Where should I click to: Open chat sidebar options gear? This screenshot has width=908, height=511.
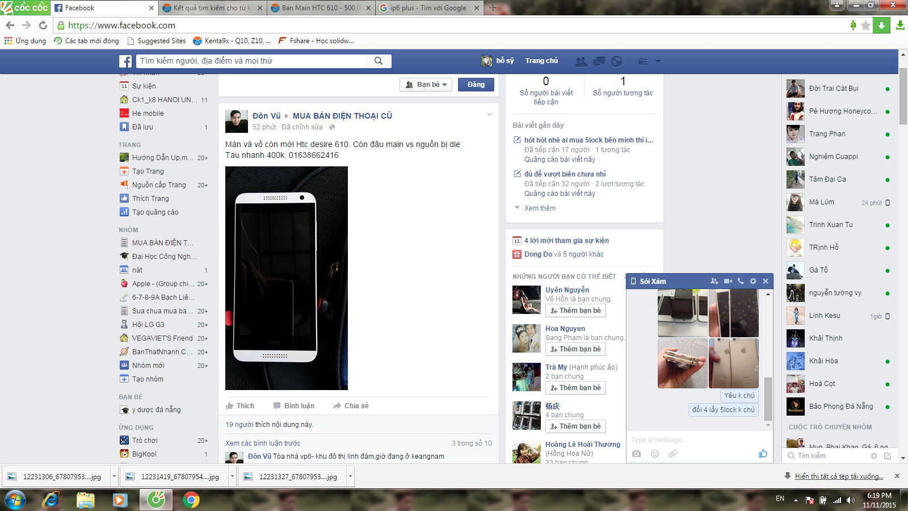[874, 456]
